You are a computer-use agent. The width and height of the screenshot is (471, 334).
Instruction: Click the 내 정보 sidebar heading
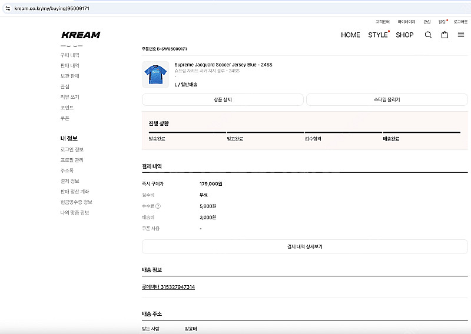point(69,138)
